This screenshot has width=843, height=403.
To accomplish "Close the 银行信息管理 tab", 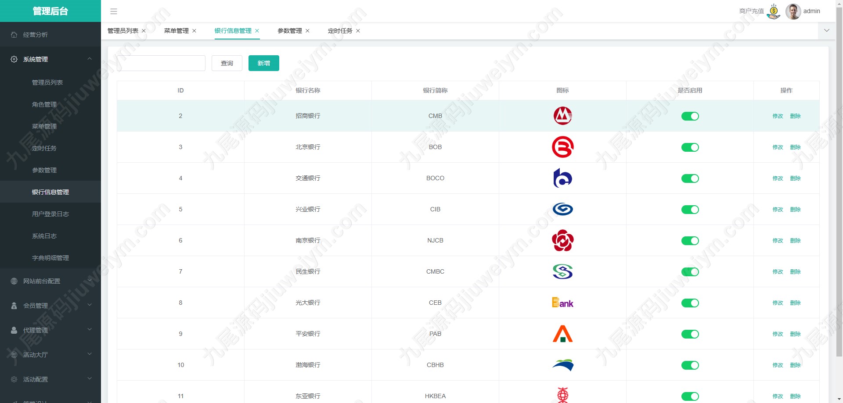I will coord(257,31).
